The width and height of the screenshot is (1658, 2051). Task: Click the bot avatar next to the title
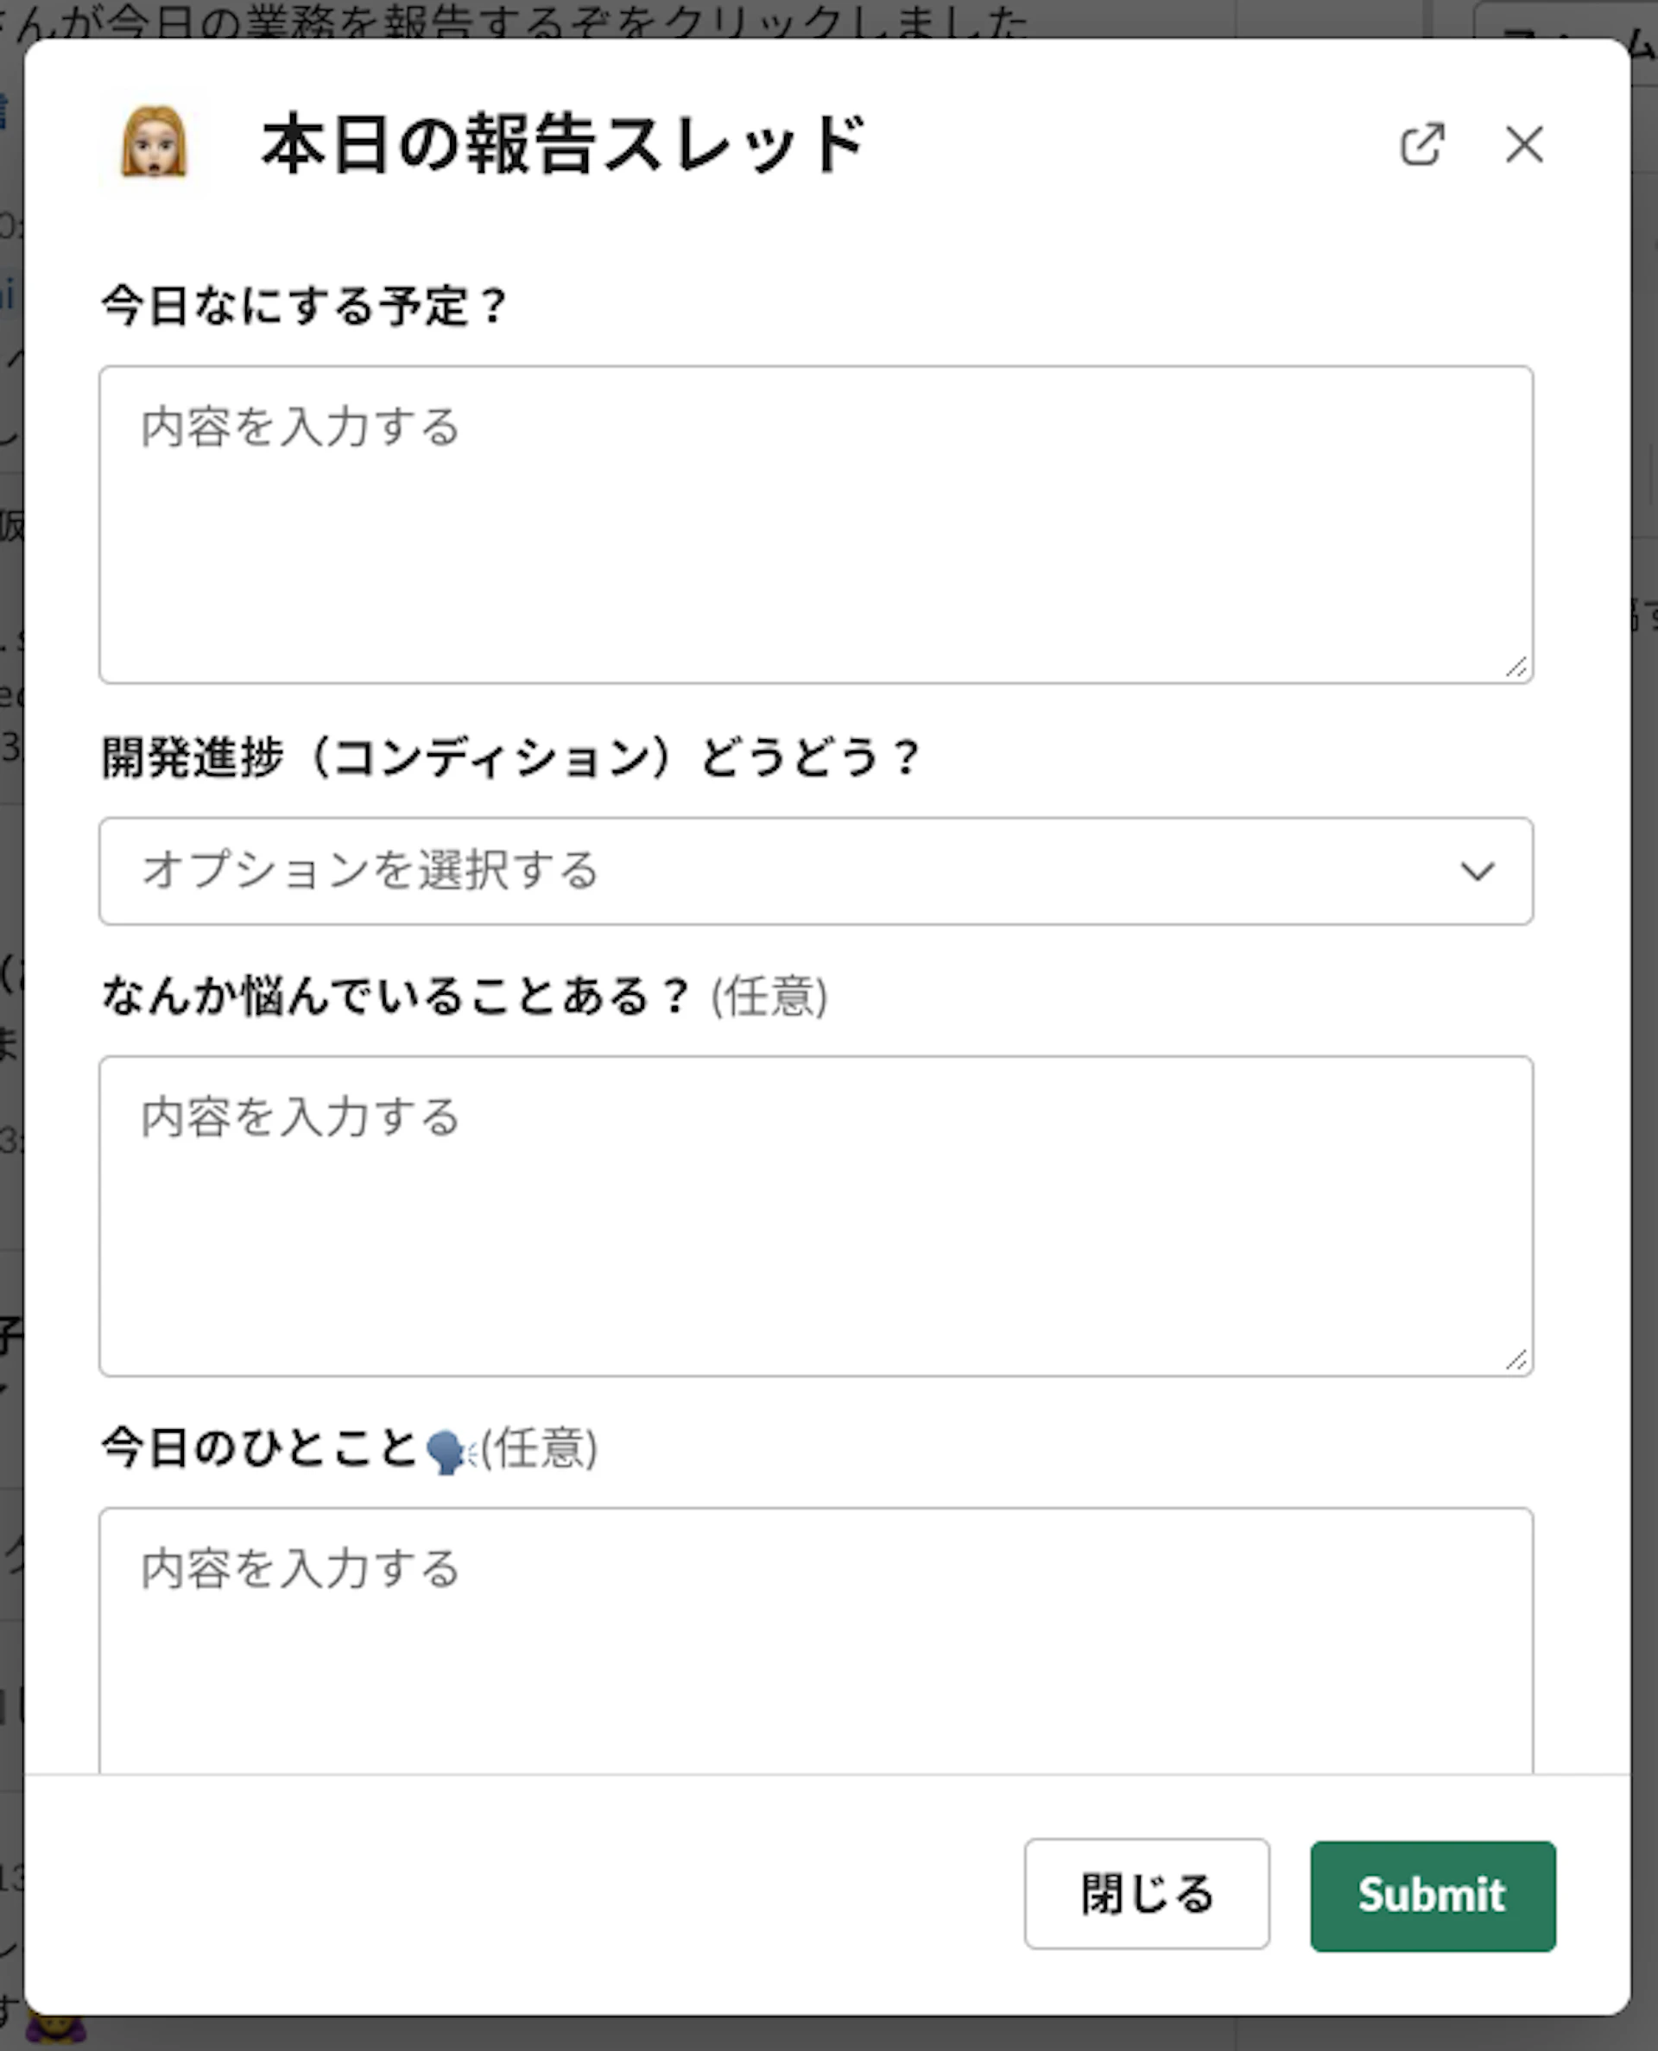coord(153,143)
